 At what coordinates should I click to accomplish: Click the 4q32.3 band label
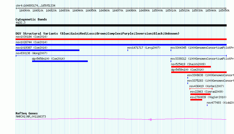pos(21,23)
